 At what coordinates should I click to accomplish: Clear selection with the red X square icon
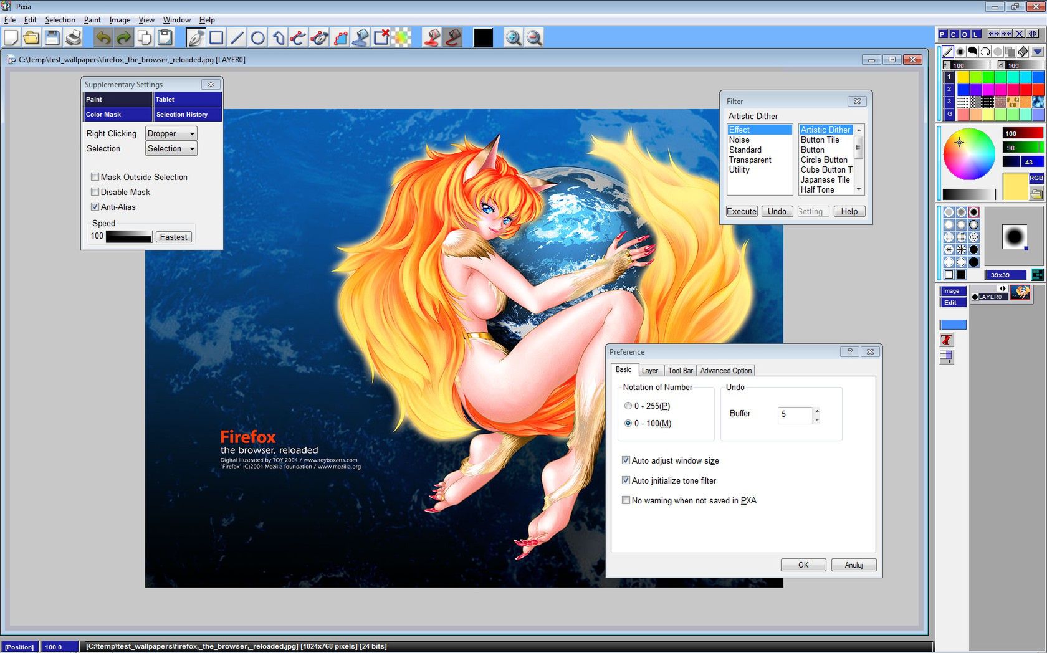[x=381, y=38]
